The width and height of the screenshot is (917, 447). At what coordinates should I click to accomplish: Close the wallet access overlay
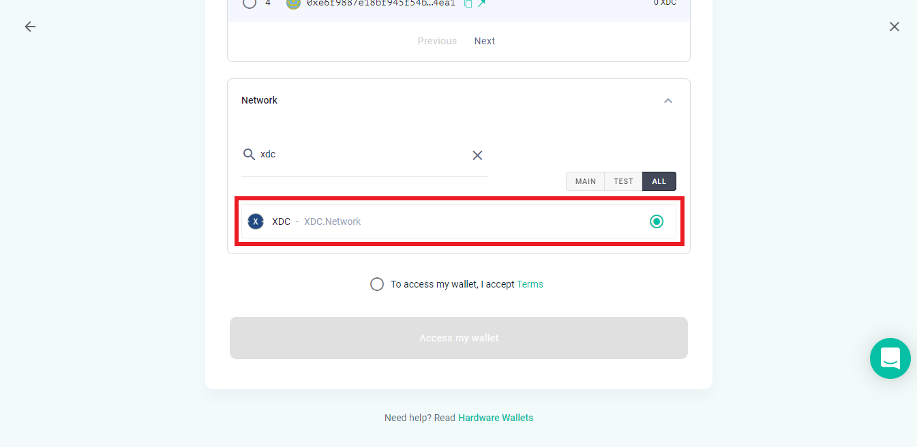pyautogui.click(x=895, y=27)
